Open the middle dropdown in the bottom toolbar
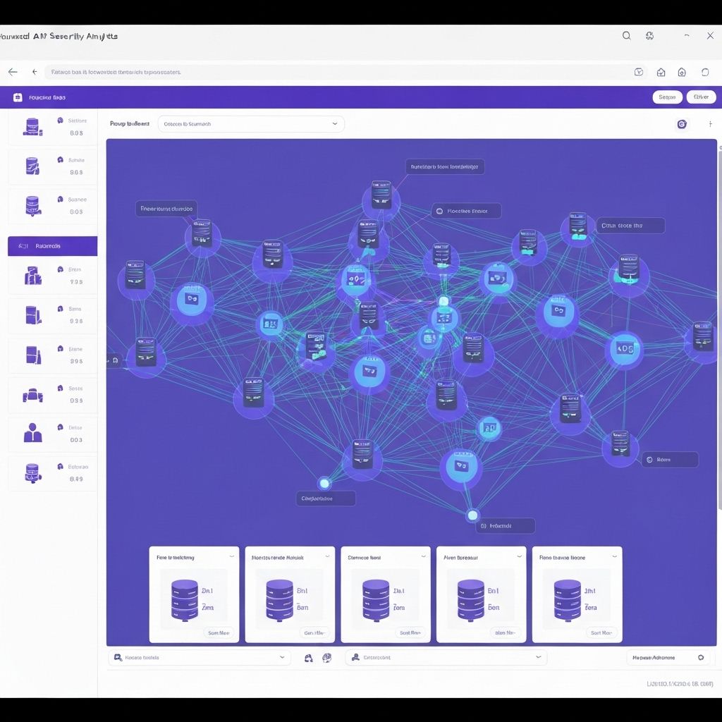 pos(446,657)
